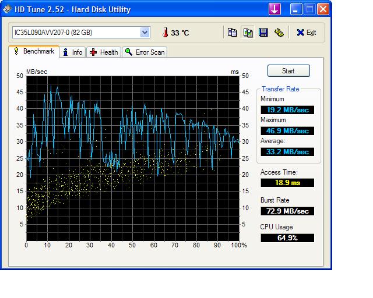Click the 100% label on the chart axis

239,245
